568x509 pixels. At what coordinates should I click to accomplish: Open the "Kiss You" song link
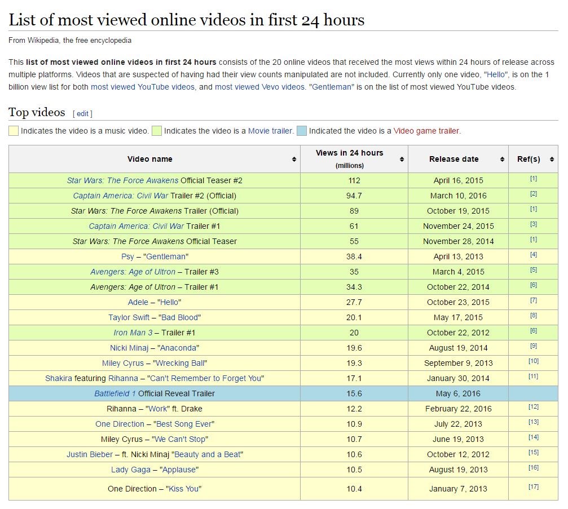pos(184,488)
